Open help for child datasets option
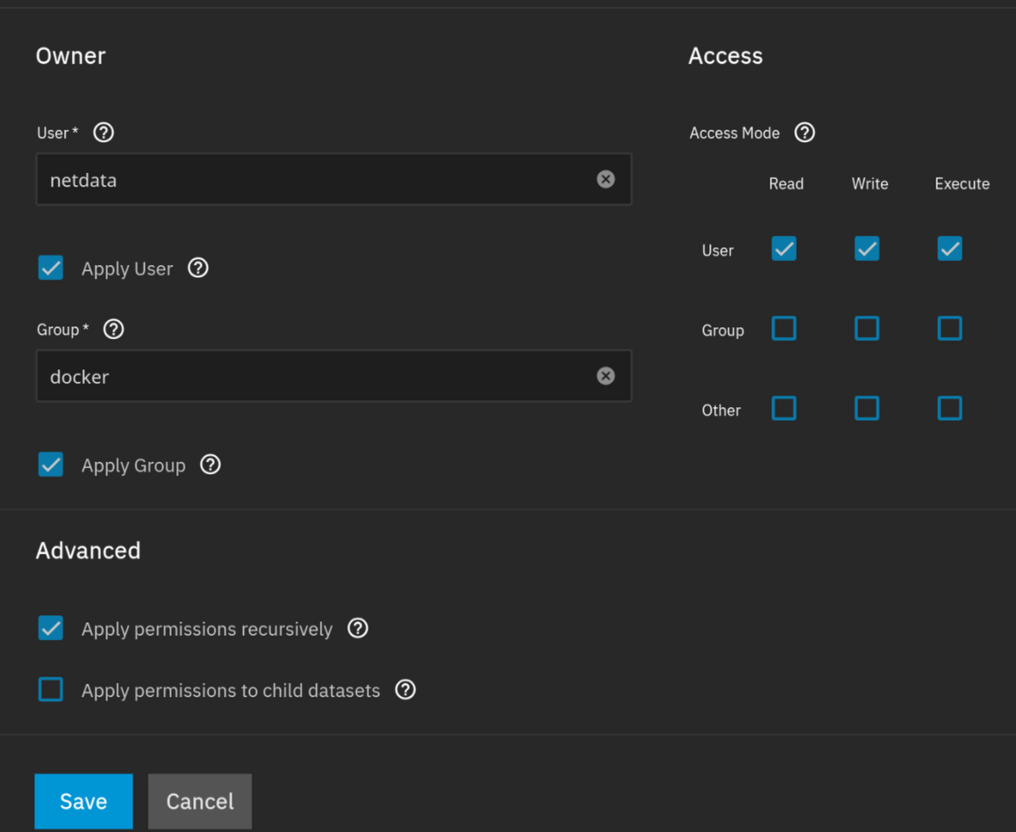The height and width of the screenshot is (832, 1016). point(405,690)
